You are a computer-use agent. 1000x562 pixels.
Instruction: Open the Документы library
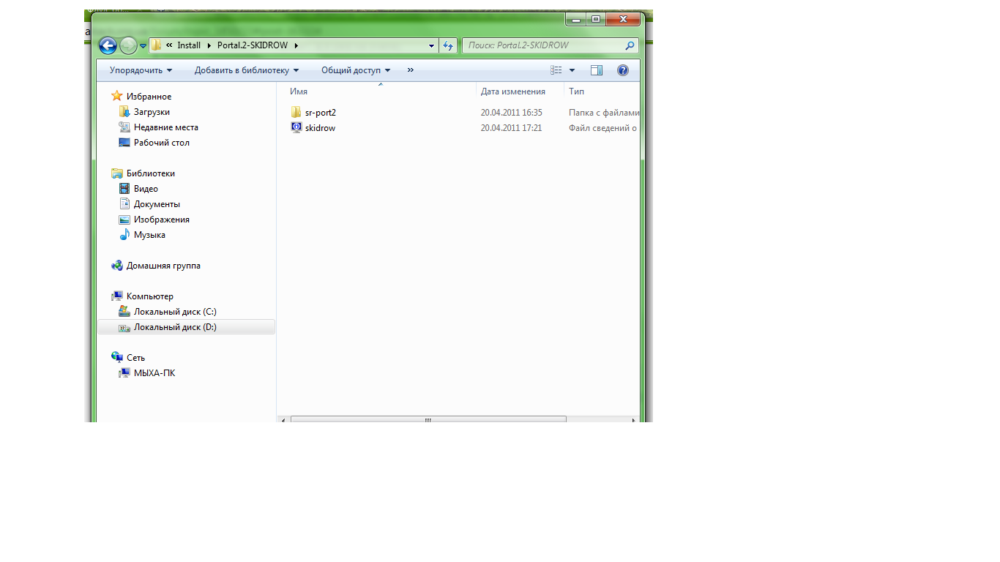pos(157,204)
